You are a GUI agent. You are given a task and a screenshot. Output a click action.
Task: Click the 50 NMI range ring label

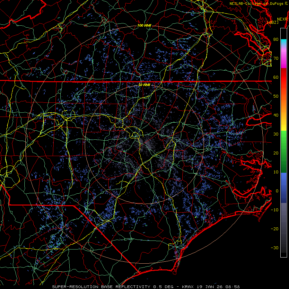pos(144,85)
